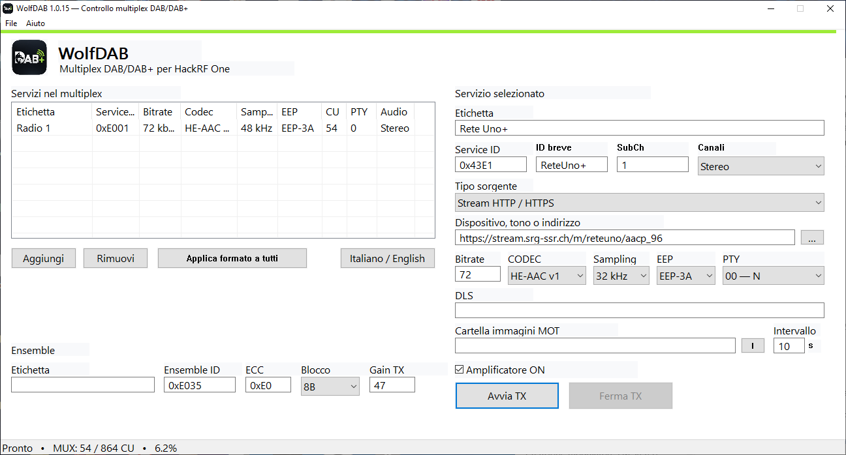846x455 pixels.
Task: Open the Aiuto menu
Action: coord(35,23)
